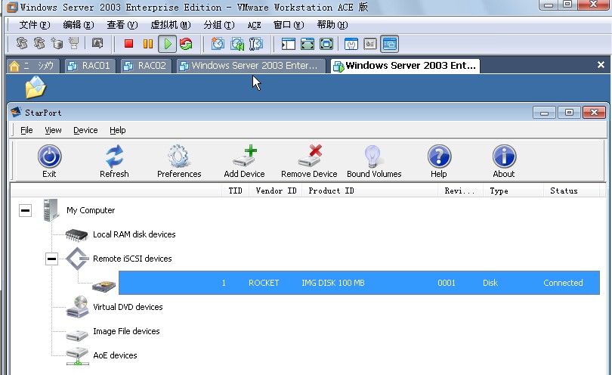Open the VMware 虚拟机(M) menu

point(171,25)
